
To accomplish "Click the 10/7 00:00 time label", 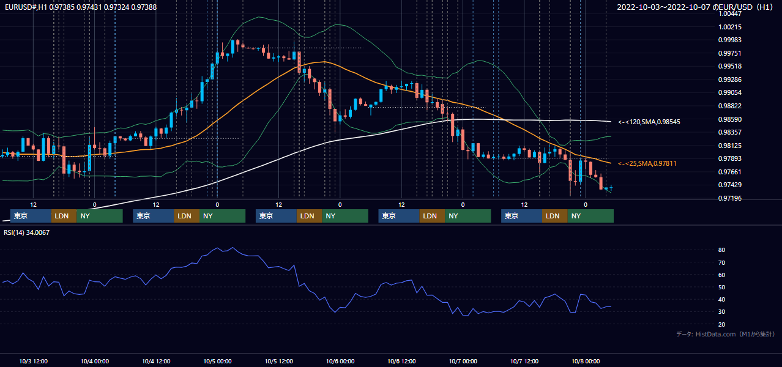I will pos(463,361).
